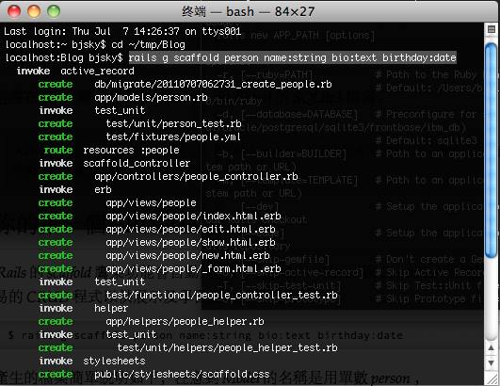Click 'invoke active_record' line

coord(75,71)
